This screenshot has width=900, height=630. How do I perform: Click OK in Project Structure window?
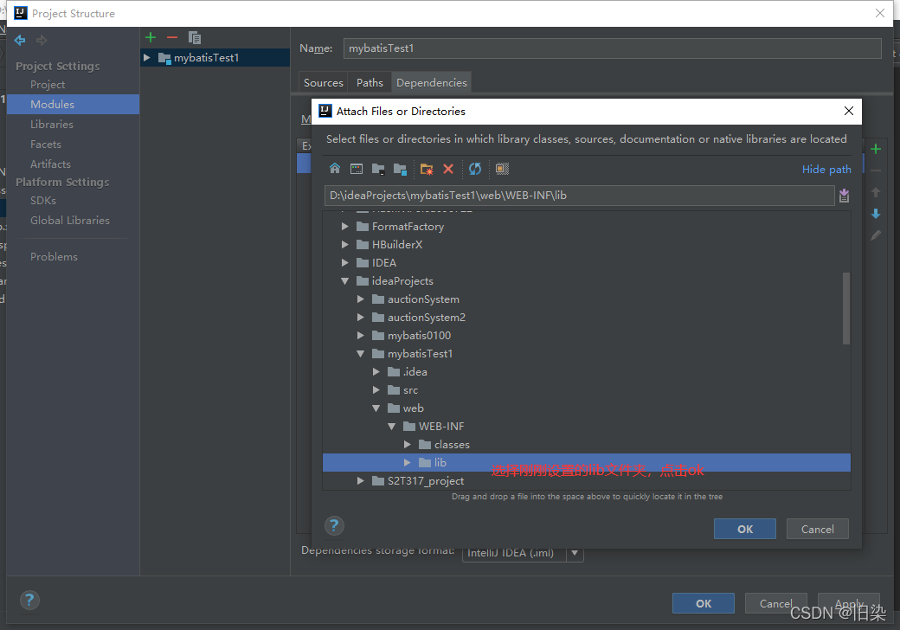(x=703, y=604)
